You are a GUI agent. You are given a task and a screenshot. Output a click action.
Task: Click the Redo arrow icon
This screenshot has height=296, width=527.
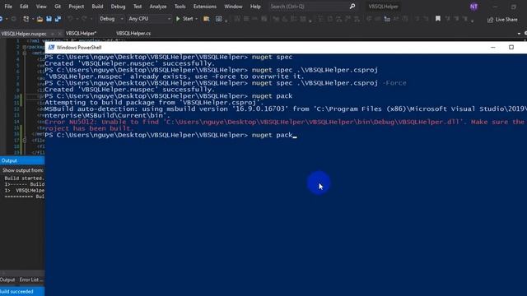pyautogui.click(x=84, y=19)
